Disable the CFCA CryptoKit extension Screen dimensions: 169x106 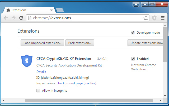[133, 59]
